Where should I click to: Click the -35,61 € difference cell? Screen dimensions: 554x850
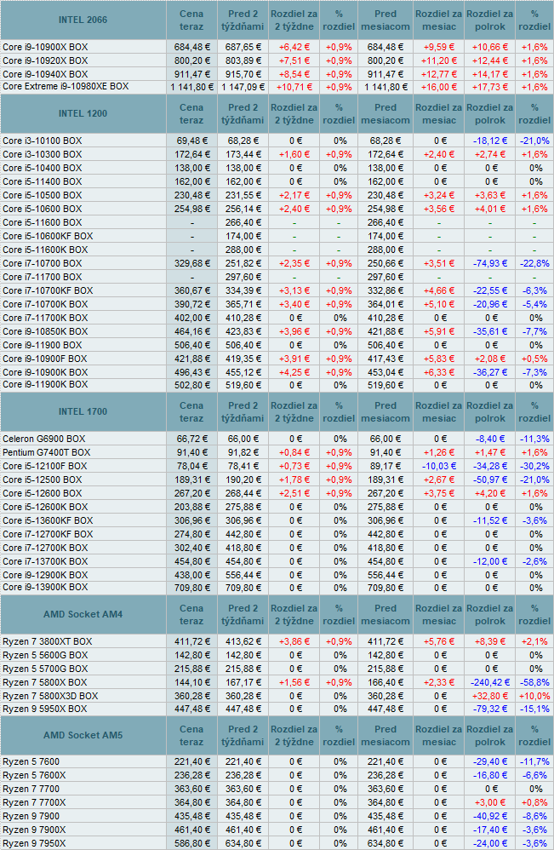click(x=489, y=332)
